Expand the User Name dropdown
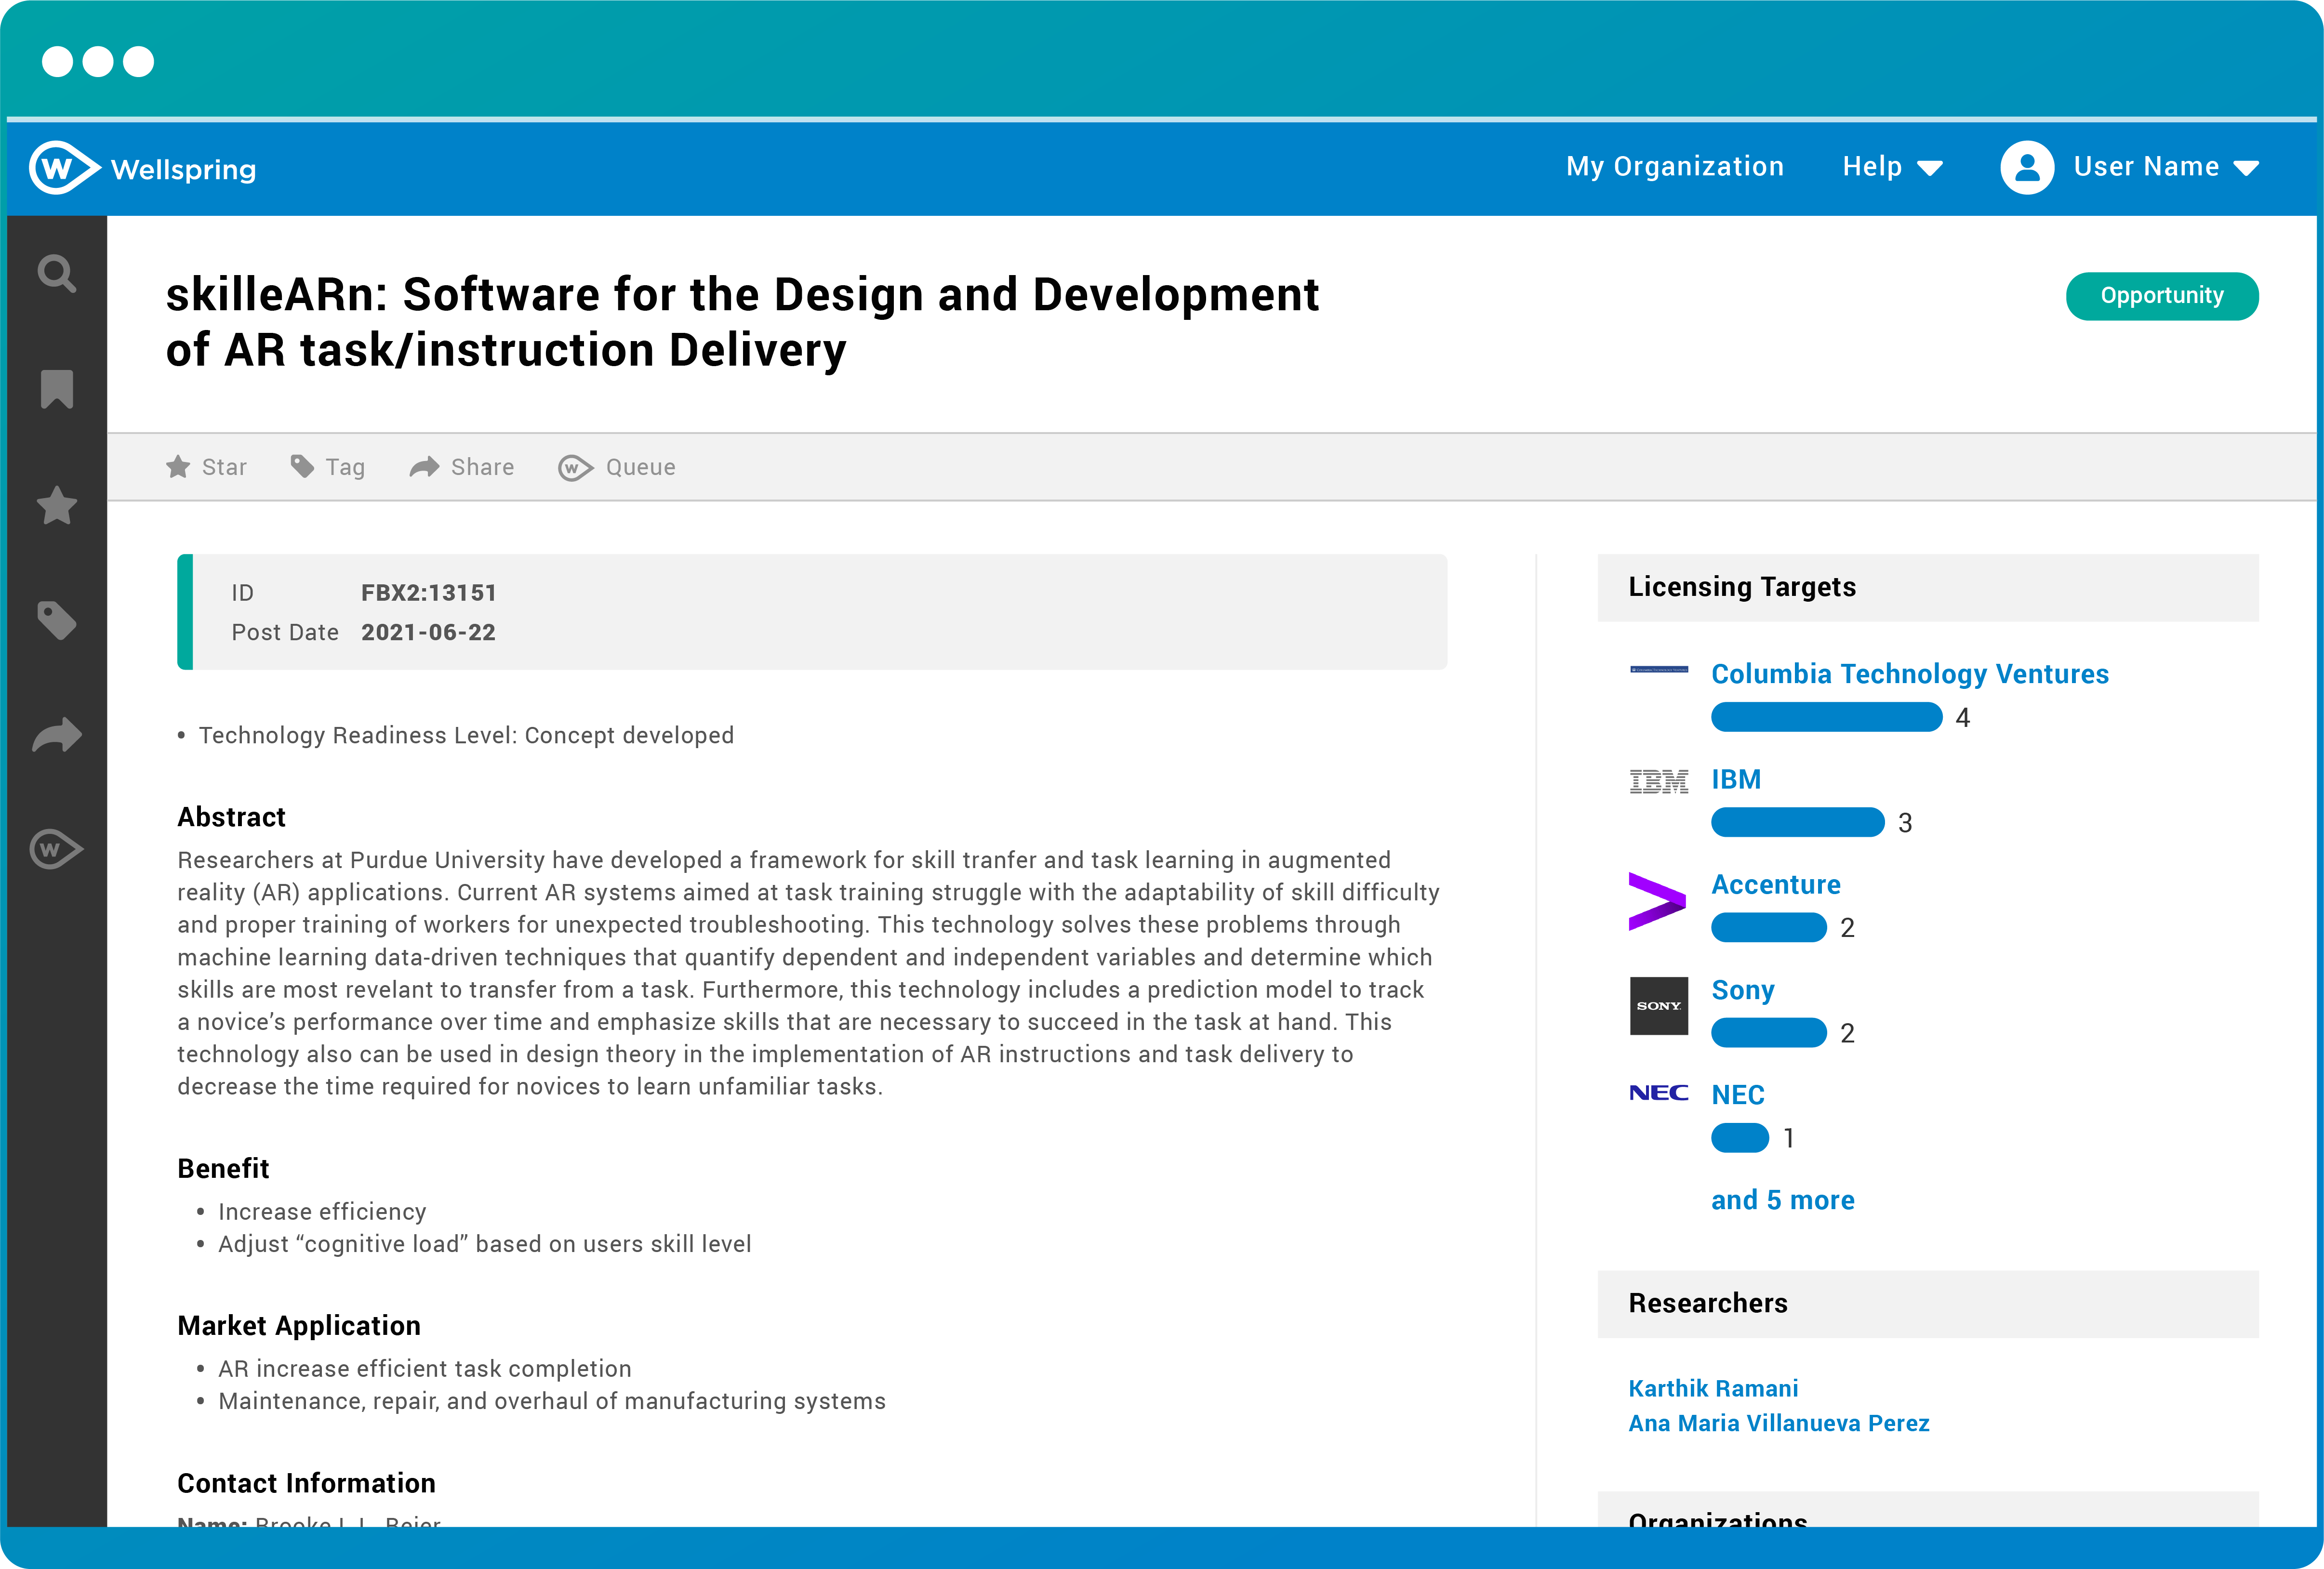Viewport: 2324px width, 1569px height. [x=2166, y=167]
